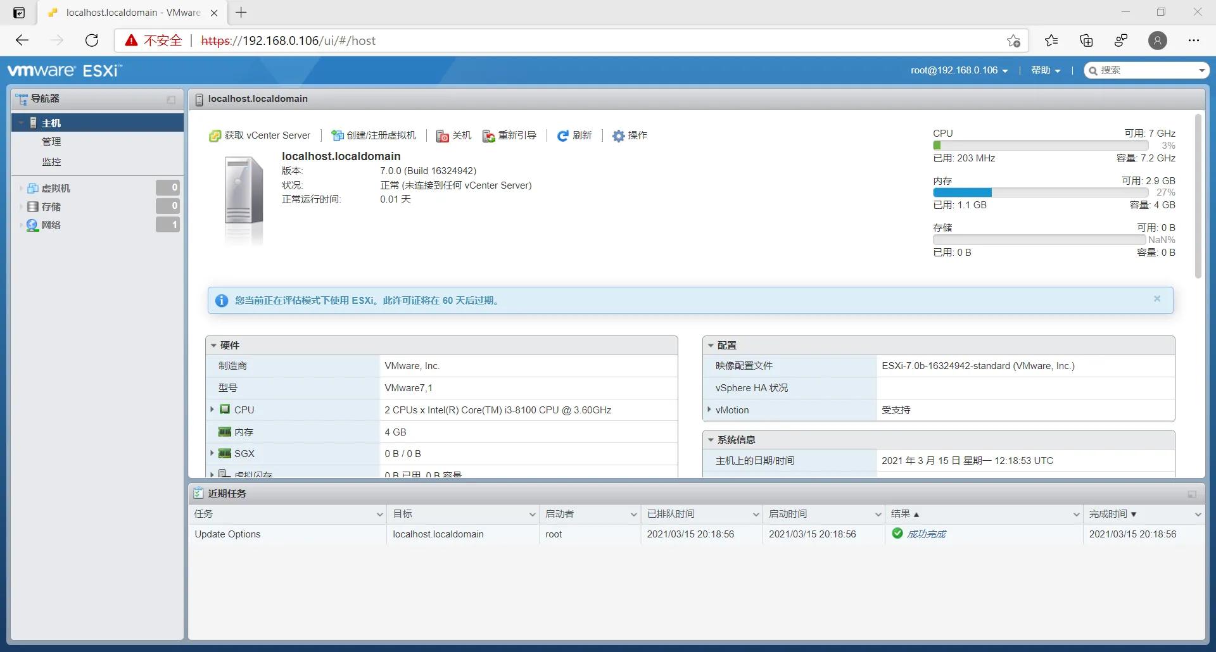
Task: Click the browser profile avatar
Action: (x=1158, y=41)
